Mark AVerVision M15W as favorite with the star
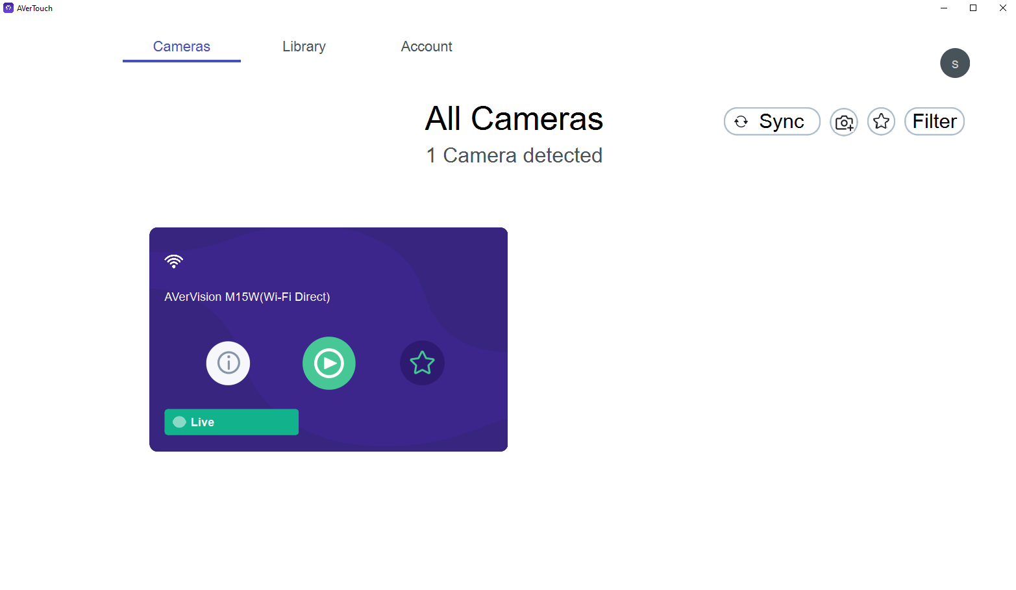The width and height of the screenshot is (1016, 590). (422, 363)
